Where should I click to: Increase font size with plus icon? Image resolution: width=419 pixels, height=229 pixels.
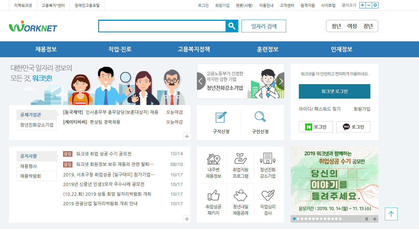point(363,5)
